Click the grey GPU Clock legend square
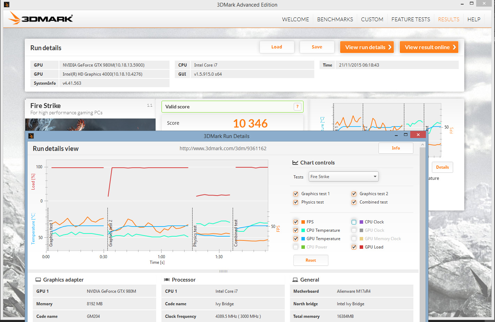The width and height of the screenshot is (495, 322). coord(361,230)
